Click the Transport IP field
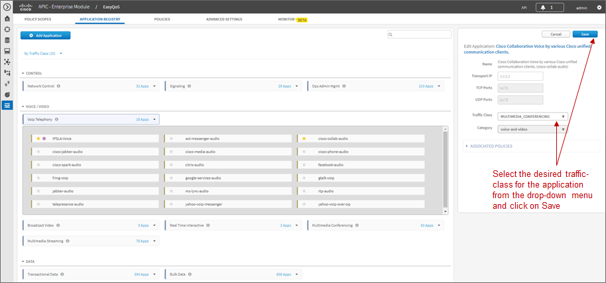This screenshot has width=606, height=283. coord(520,76)
